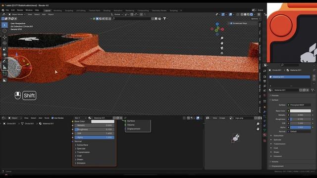Open the Image menu in Image Editor
This screenshot has height=178, width=317.
[x=222, y=118]
